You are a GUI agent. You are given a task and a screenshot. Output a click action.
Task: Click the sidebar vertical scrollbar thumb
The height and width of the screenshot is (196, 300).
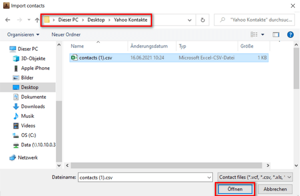coord(59,131)
